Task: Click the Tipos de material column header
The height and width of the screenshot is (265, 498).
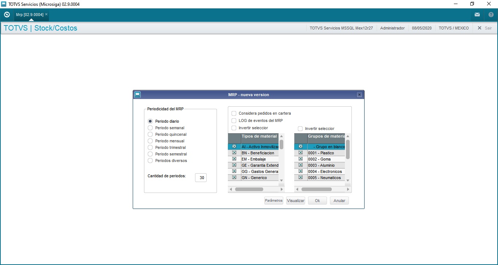Action: pos(260,138)
